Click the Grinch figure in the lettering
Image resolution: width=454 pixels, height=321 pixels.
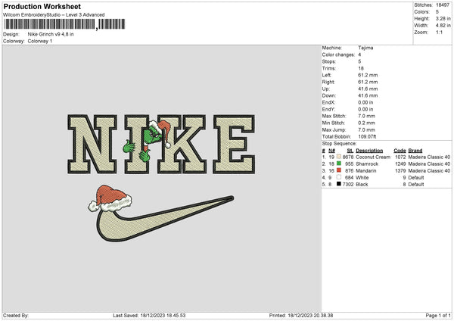coord(147,140)
